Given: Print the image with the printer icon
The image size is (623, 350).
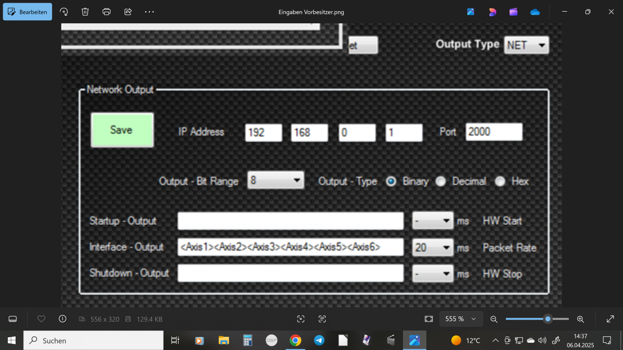Looking at the screenshot, I should tap(106, 12).
